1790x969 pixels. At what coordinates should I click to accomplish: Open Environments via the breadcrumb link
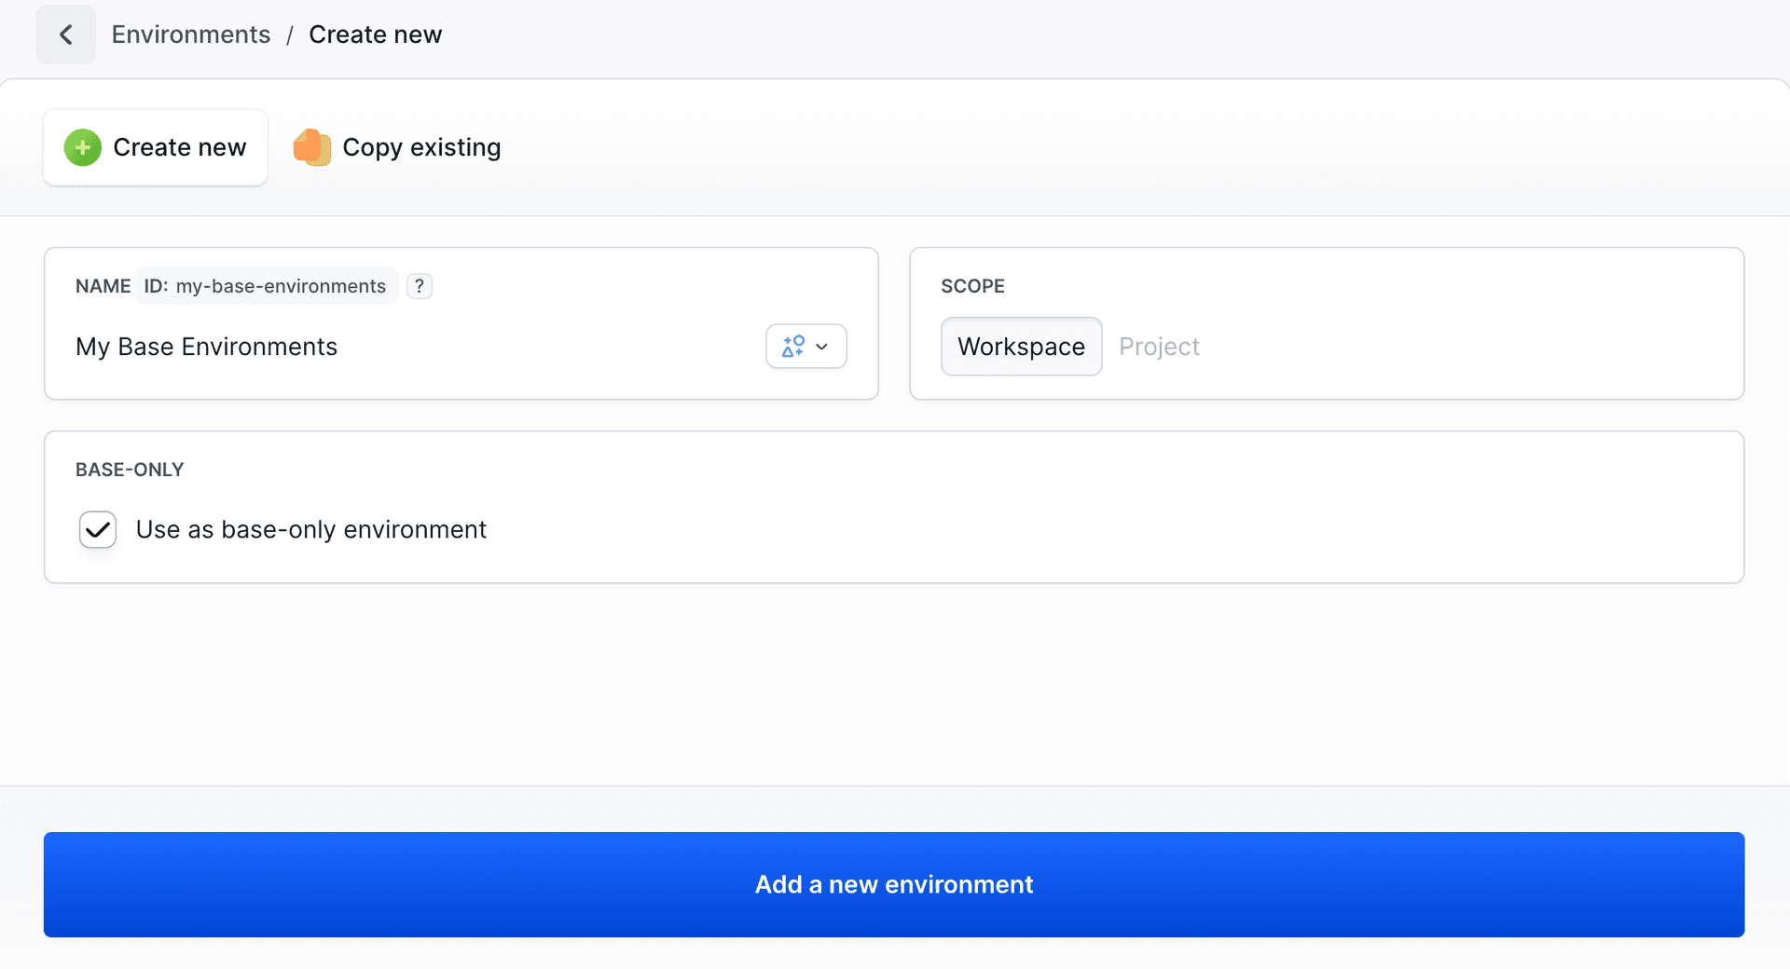(x=190, y=34)
